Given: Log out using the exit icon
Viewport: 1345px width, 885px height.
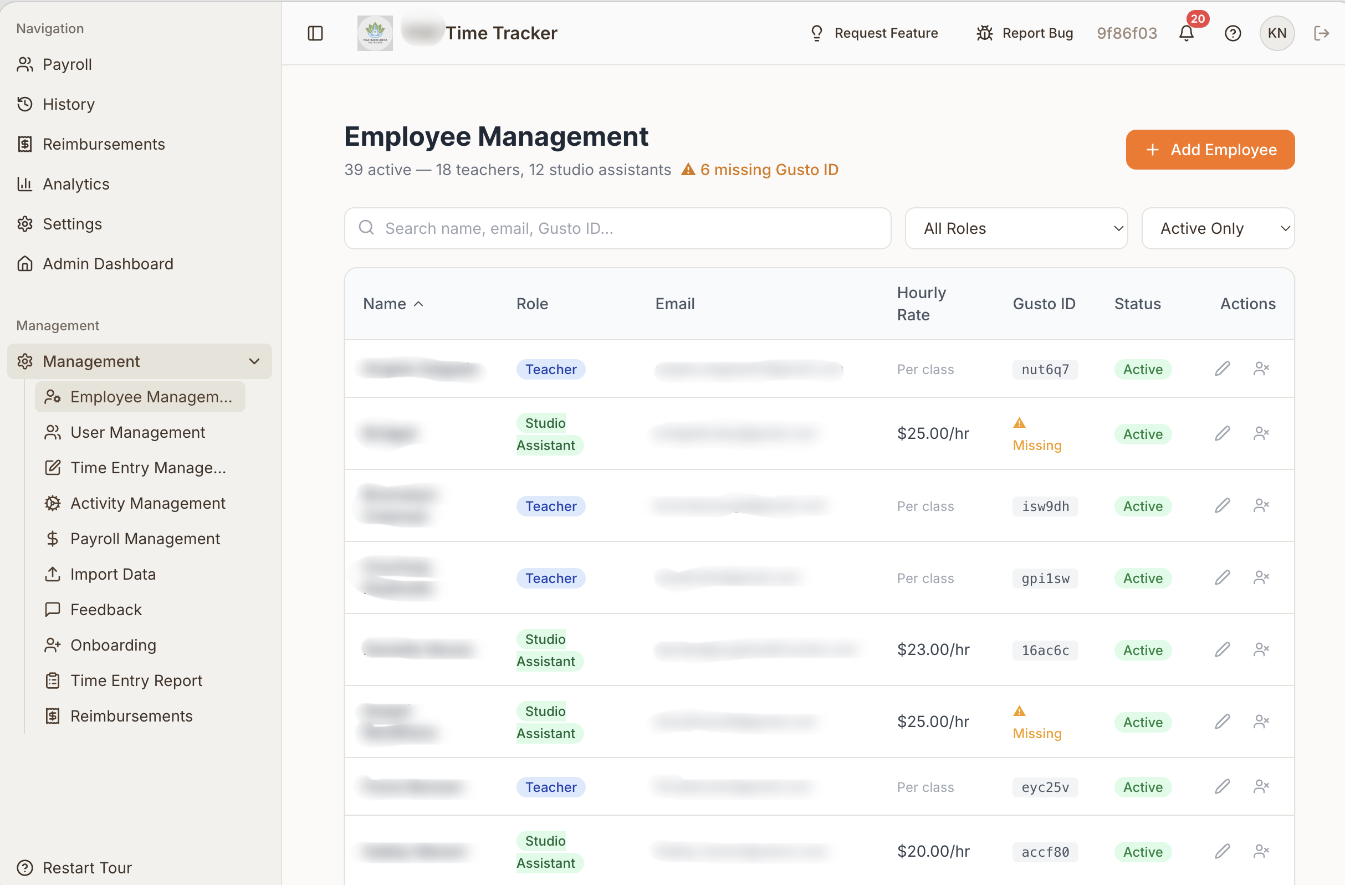Looking at the screenshot, I should point(1321,33).
